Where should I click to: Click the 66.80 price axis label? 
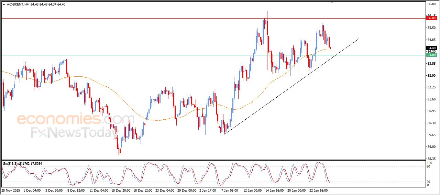(x=431, y=4)
